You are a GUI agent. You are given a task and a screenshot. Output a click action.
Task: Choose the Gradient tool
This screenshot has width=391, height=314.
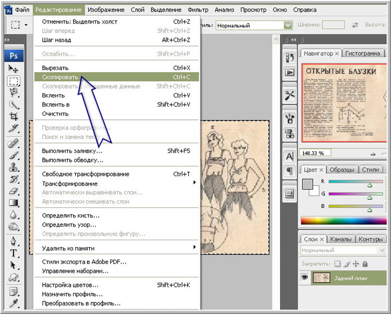pyautogui.click(x=14, y=203)
